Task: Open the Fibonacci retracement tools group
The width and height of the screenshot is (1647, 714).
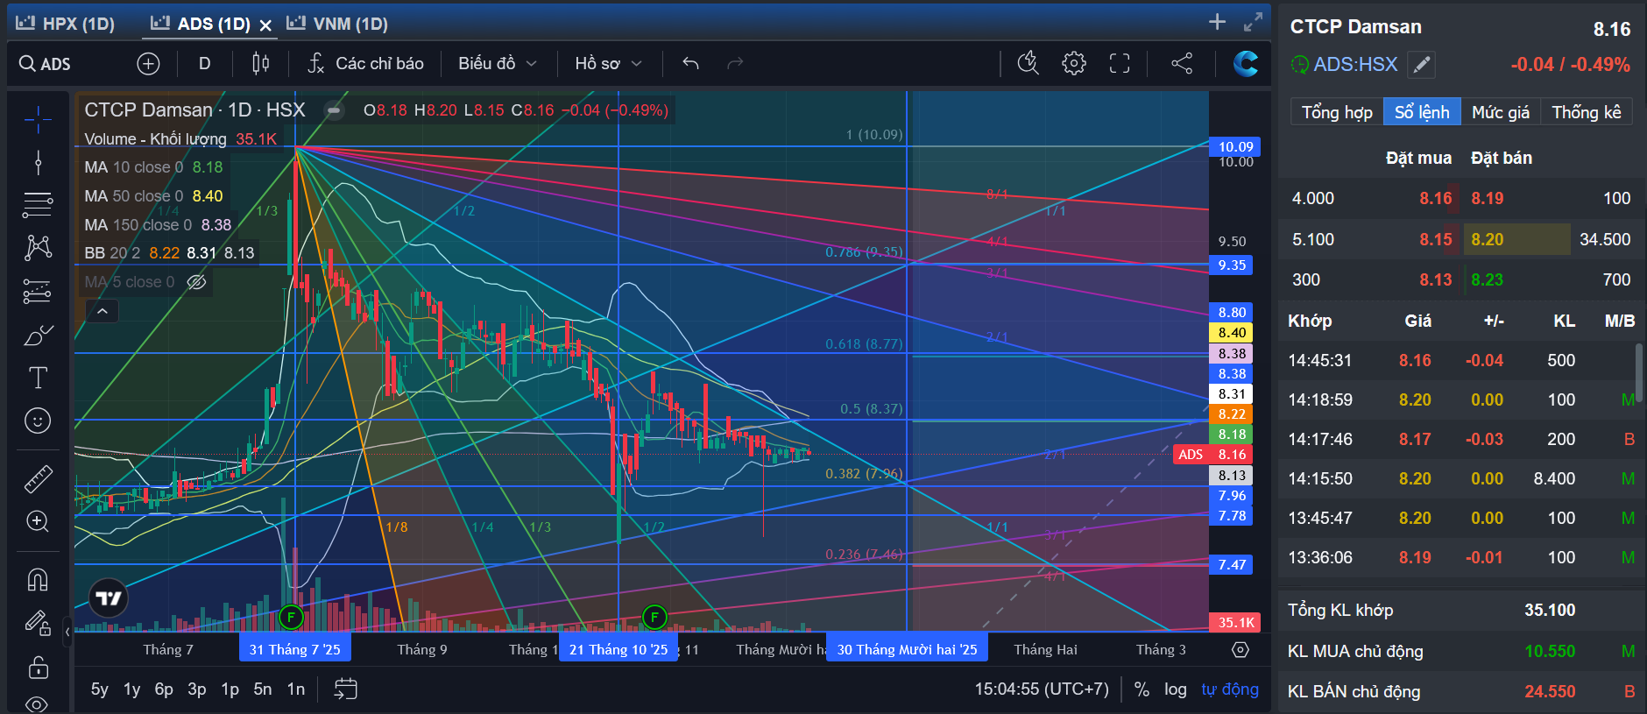Action: click(x=38, y=205)
